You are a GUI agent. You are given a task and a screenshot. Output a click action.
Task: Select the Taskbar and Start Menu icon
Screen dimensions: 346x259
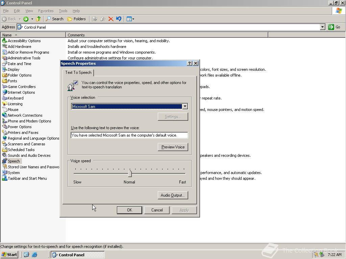coord(5,178)
